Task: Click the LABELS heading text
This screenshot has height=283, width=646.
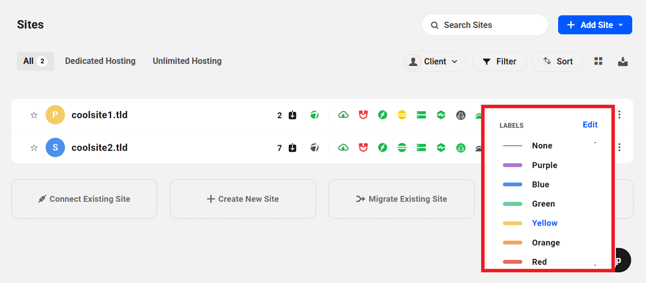Action: [512, 126]
